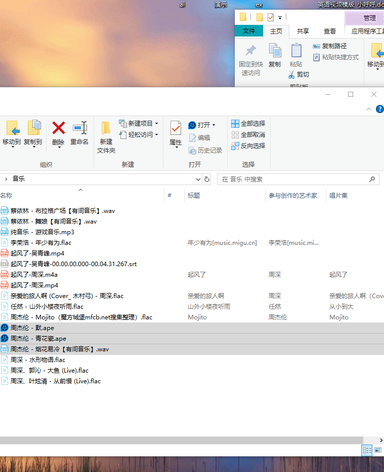Switch to details view icon at bottom
The width and height of the screenshot is (384, 472).
367,450
